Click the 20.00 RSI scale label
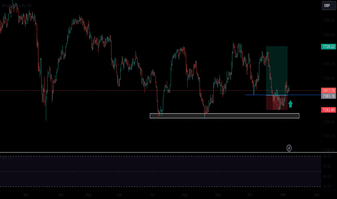The height and width of the screenshot is (199, 337). 327,187
